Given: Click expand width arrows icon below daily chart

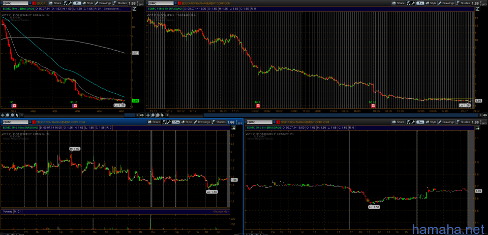Looking at the screenshot, I should point(142,115).
